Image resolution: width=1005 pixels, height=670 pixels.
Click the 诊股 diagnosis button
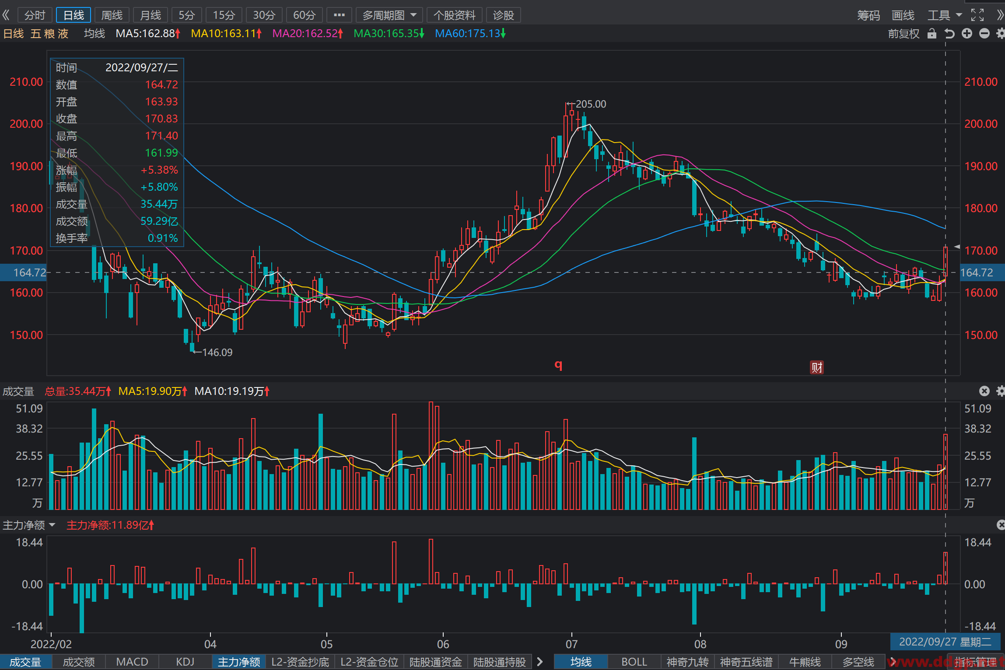pos(503,15)
